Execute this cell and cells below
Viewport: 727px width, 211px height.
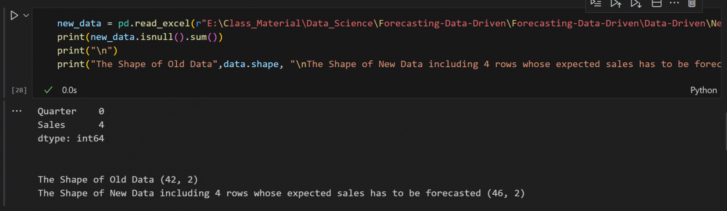[x=636, y=4]
